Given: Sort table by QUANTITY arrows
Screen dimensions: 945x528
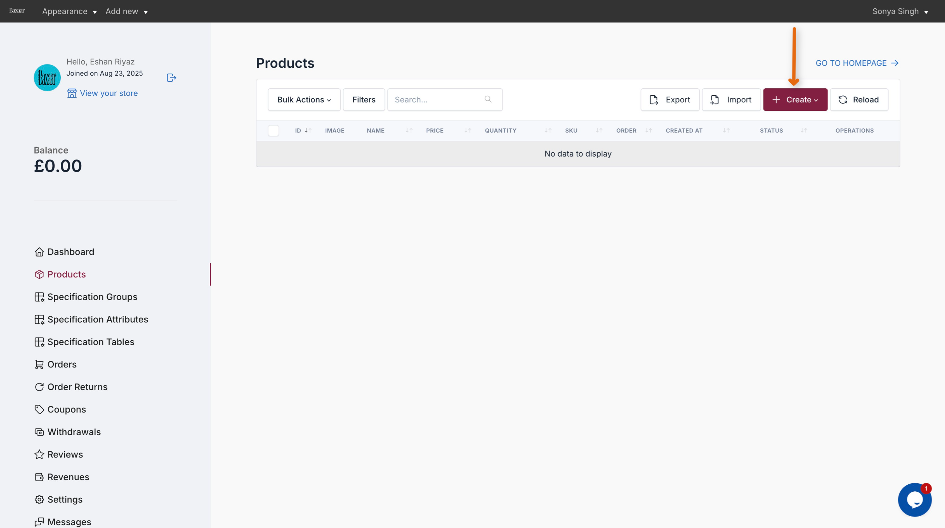Looking at the screenshot, I should tap(548, 131).
